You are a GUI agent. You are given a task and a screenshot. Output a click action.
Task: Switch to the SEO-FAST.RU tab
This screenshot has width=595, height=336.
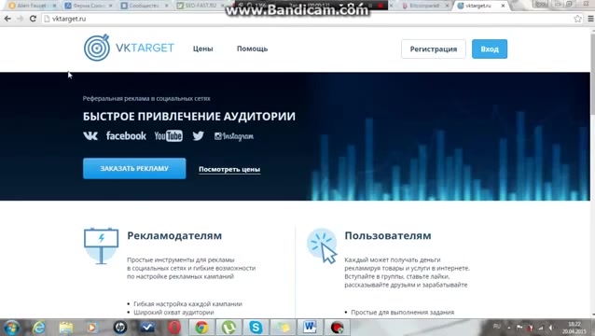[200, 6]
